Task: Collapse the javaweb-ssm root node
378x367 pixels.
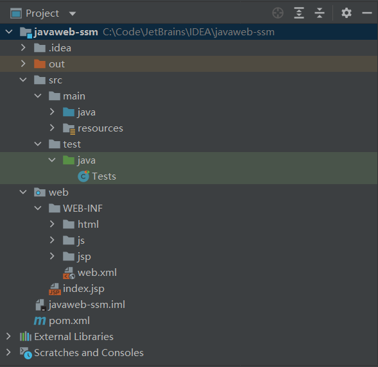Action: click(x=9, y=31)
